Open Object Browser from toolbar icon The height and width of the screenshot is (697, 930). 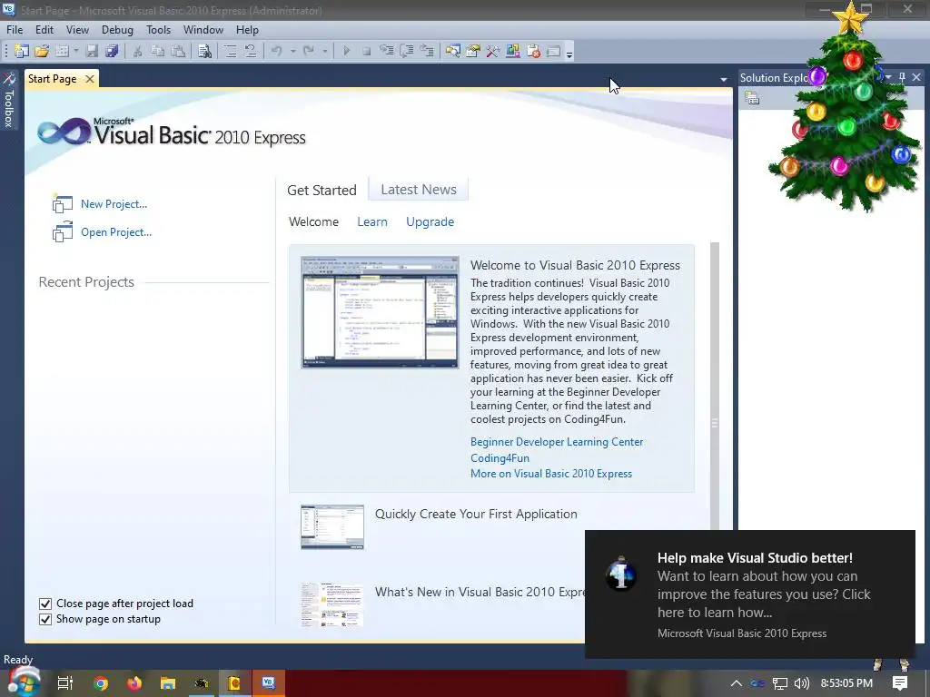click(x=513, y=52)
